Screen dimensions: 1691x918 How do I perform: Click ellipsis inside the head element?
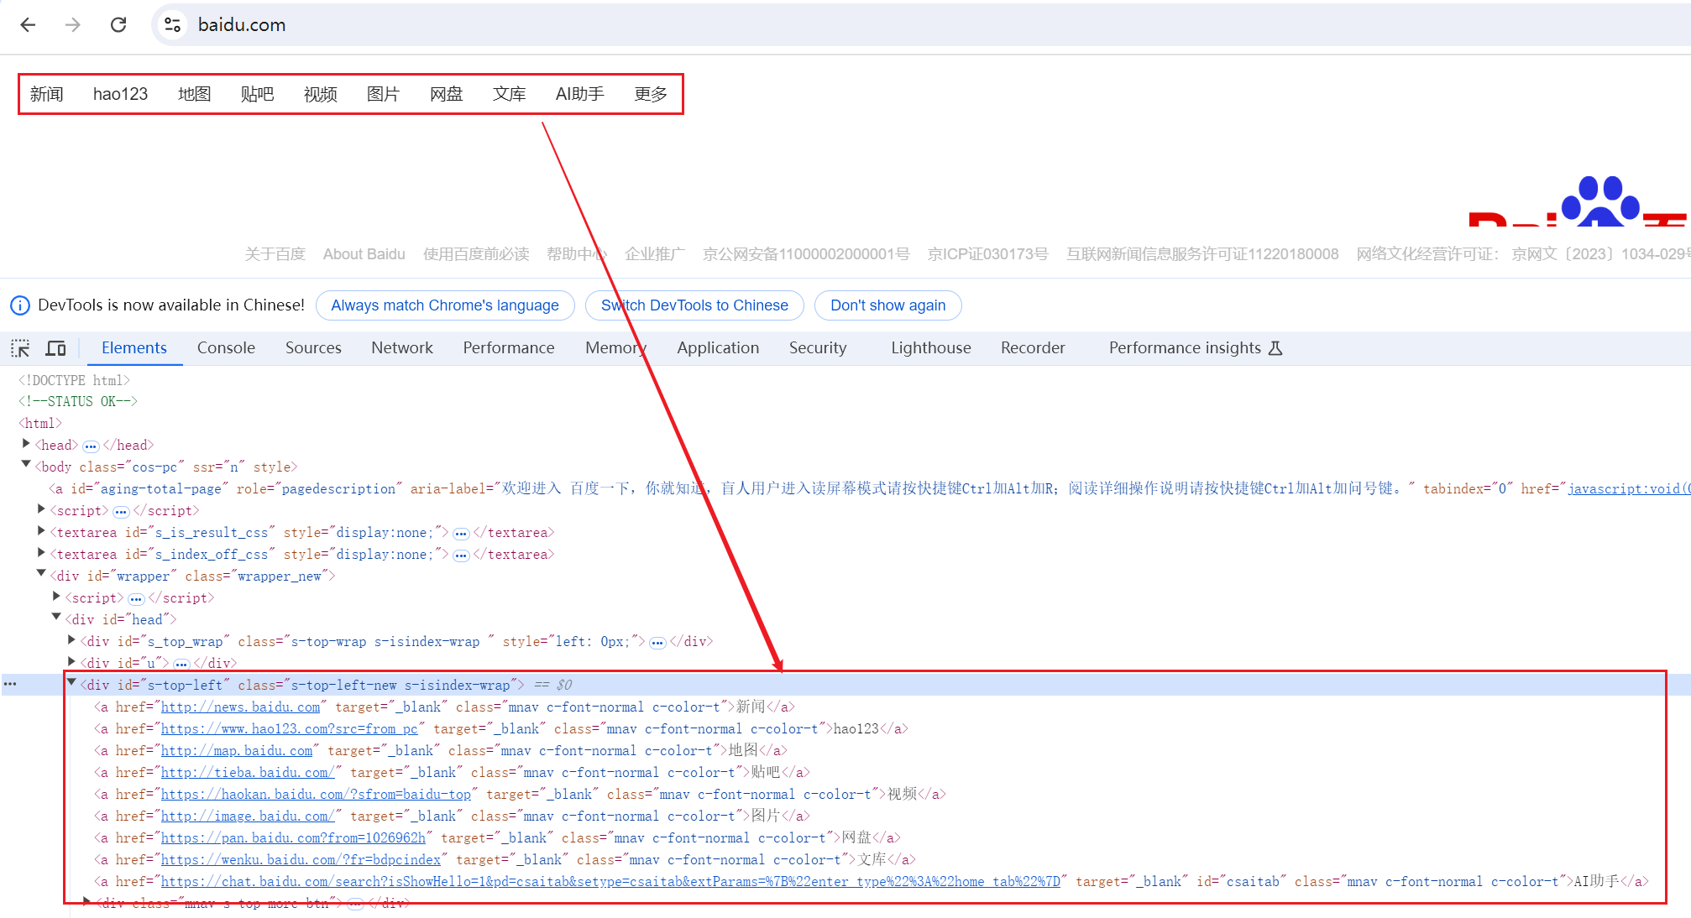click(91, 446)
